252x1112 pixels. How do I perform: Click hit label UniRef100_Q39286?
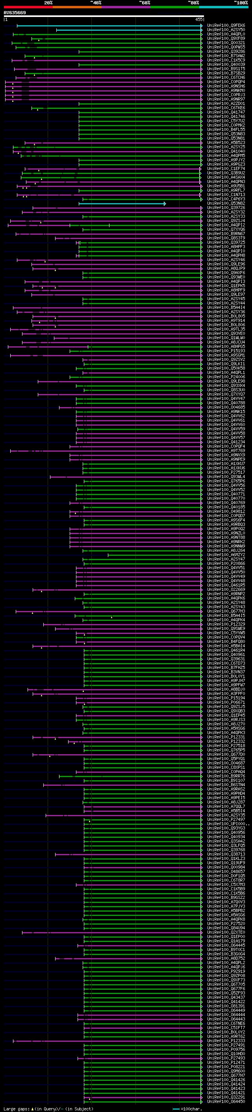coord(226,51)
